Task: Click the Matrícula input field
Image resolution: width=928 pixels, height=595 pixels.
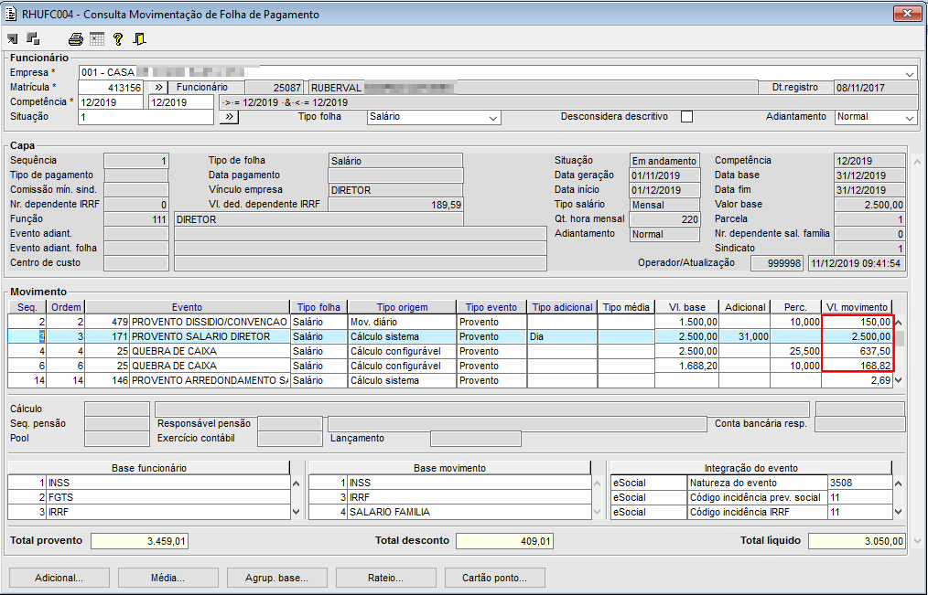Action: point(110,88)
